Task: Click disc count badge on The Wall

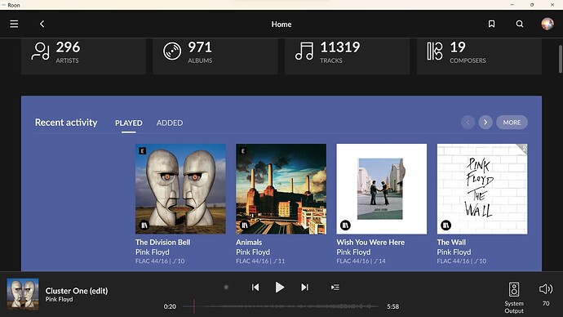Action: (x=523, y=148)
